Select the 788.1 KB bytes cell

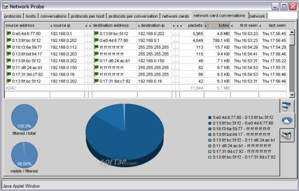[217, 40]
